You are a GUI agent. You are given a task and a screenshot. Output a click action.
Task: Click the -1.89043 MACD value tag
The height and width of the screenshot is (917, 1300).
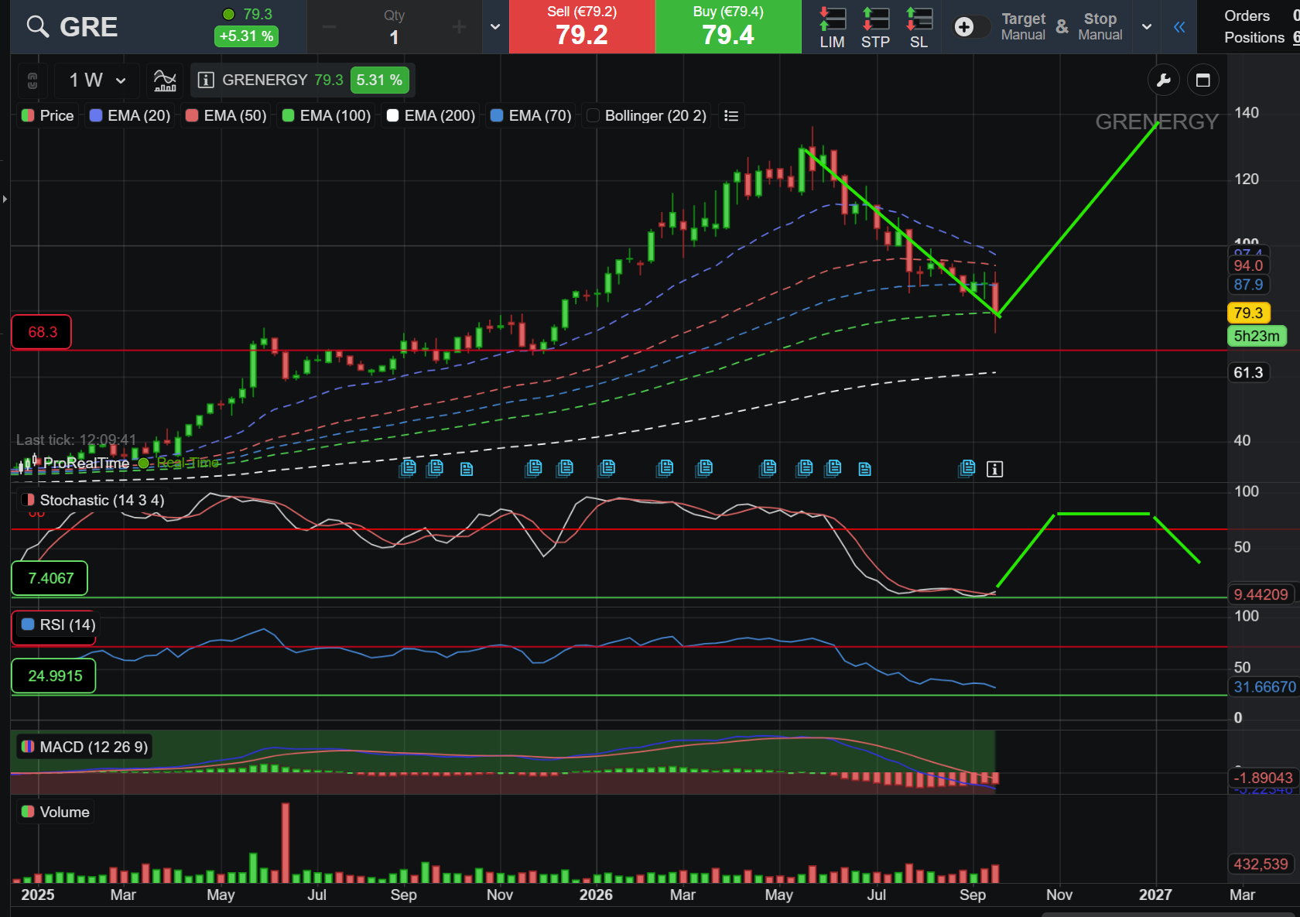coord(1263,778)
